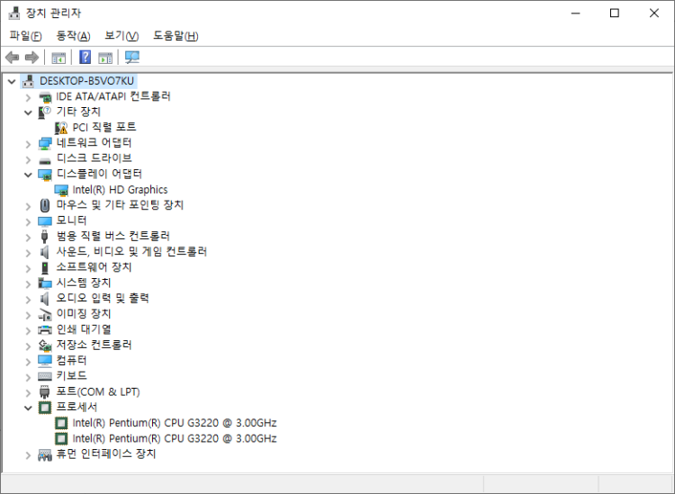The height and width of the screenshot is (494, 675).
Task: Expand the 모니터 node
Action: coord(28,221)
